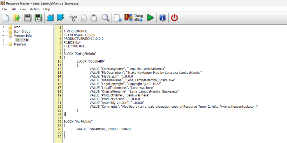Click the Copy pages icon
This screenshot has width=287, height=143.
(83, 18)
